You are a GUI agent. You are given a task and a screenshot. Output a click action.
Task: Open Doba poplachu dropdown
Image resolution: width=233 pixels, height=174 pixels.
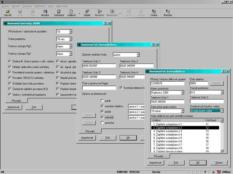71,39
